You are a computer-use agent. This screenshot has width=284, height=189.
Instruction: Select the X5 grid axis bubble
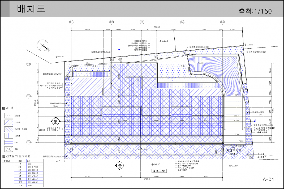click(222, 22)
